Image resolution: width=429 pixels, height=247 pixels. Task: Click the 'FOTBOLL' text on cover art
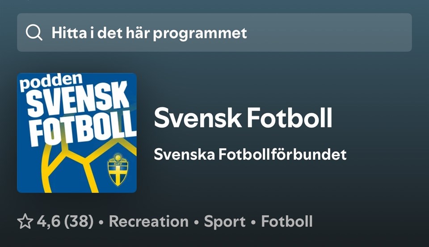tap(83, 128)
